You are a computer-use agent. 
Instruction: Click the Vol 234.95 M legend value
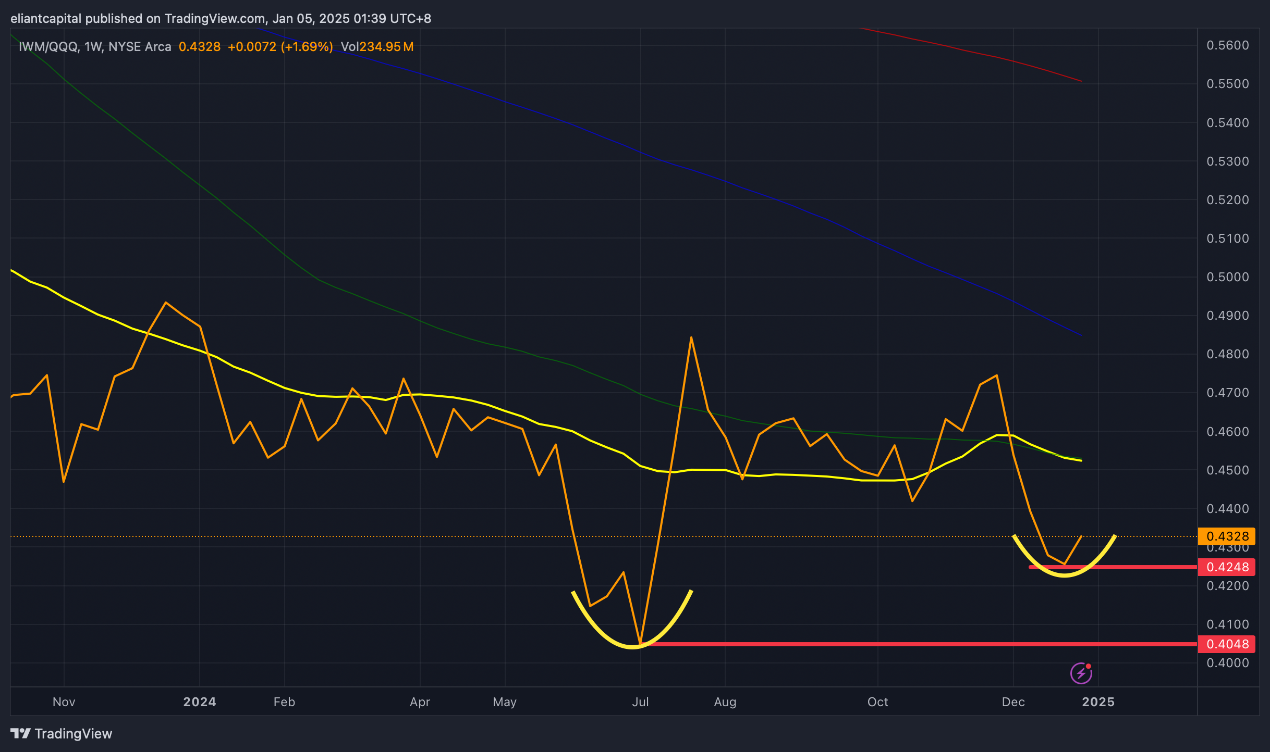click(377, 47)
